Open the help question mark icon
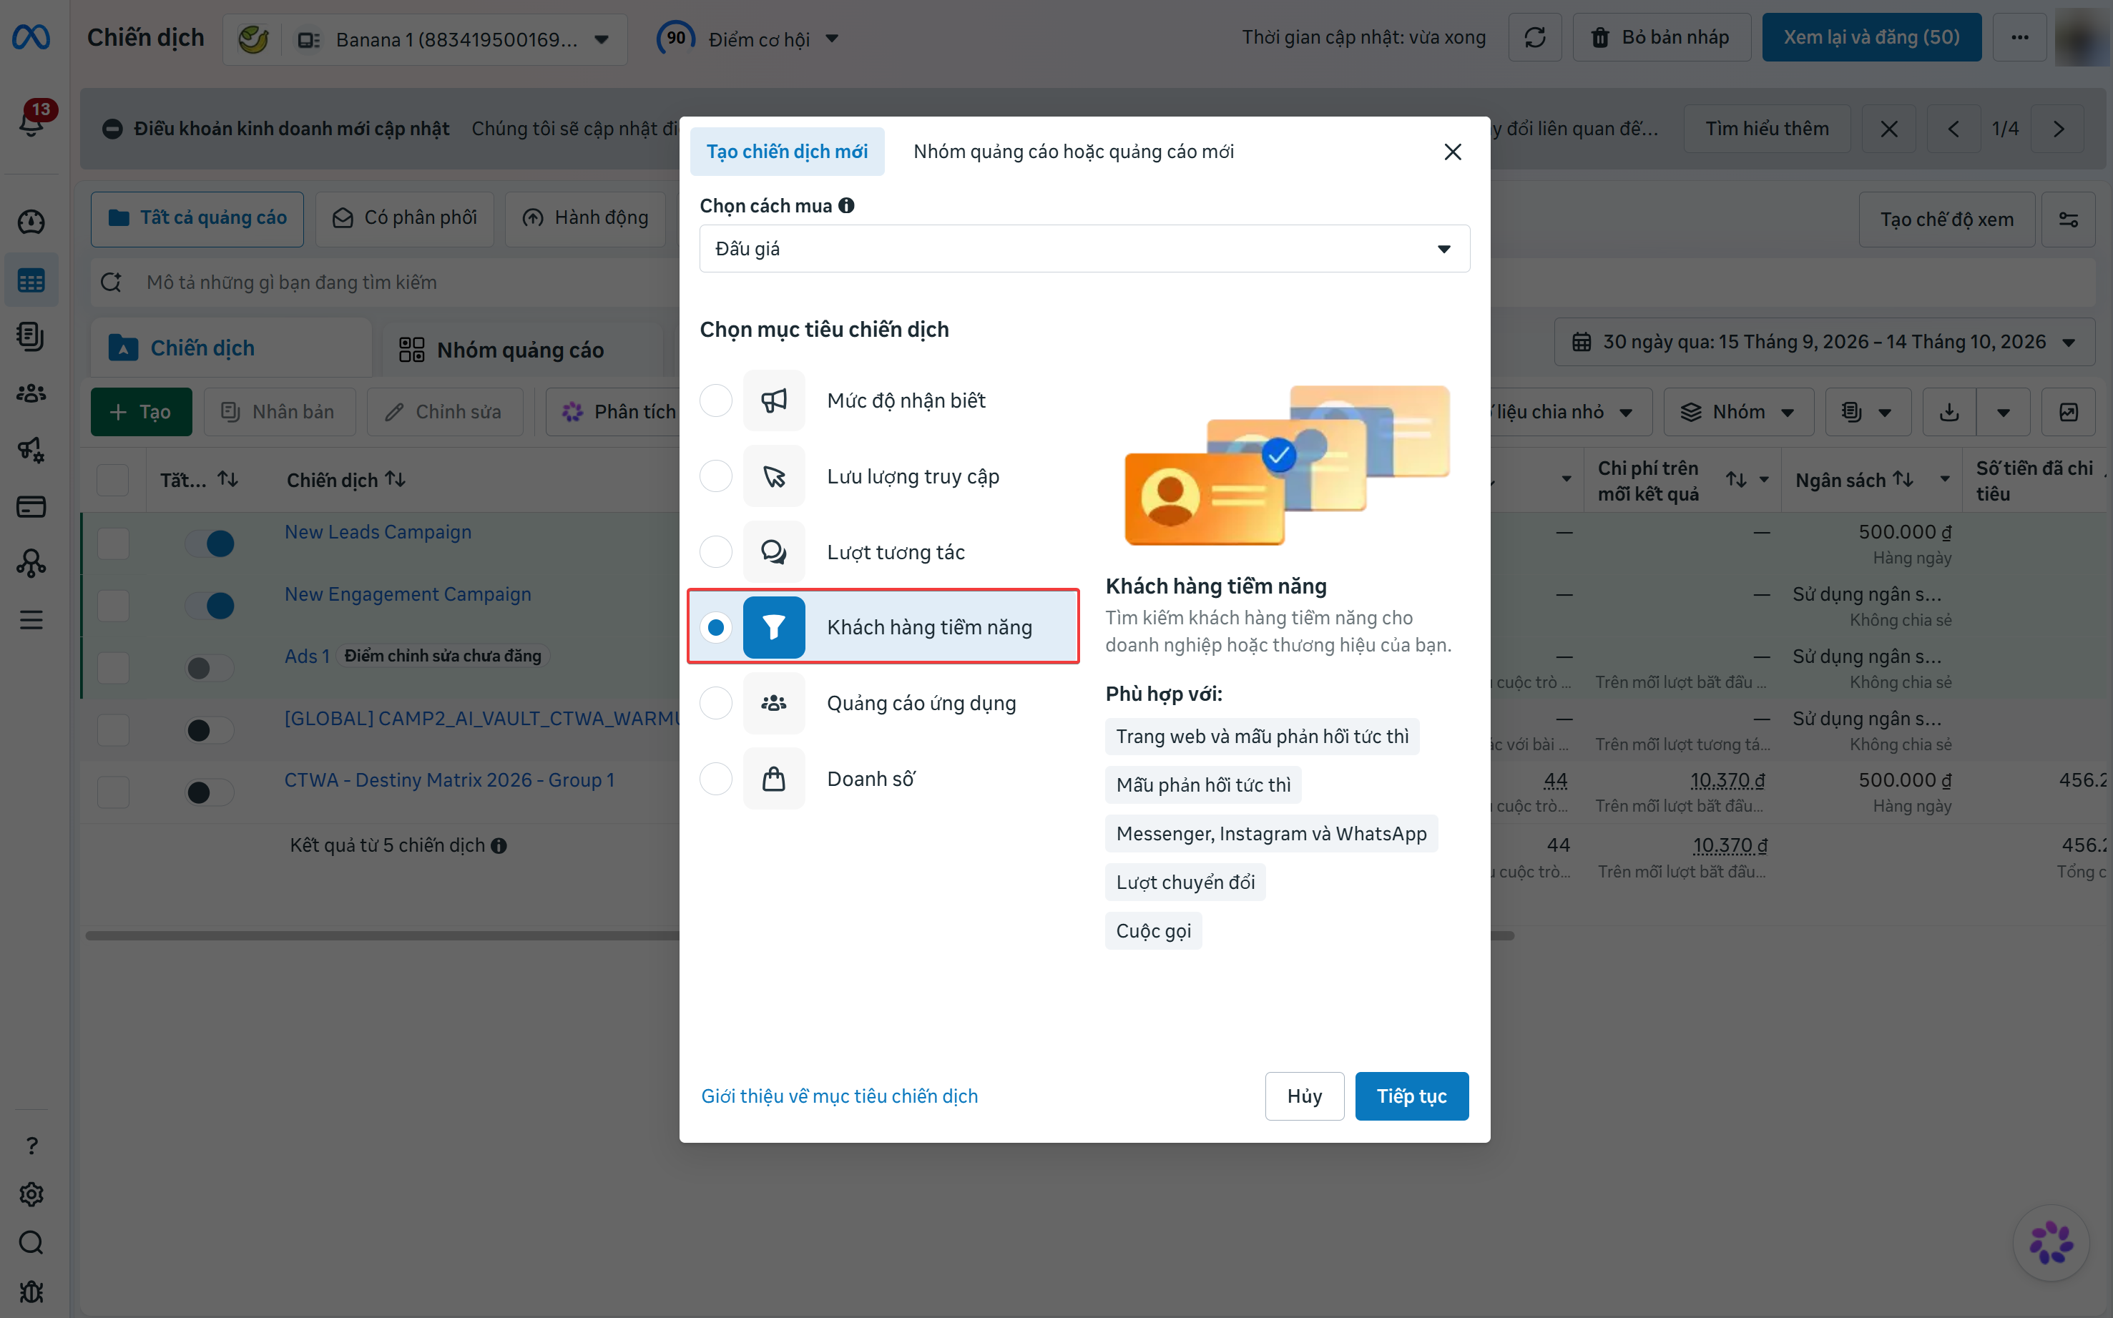Screen dimensions: 2113x1318 click(x=31, y=1146)
